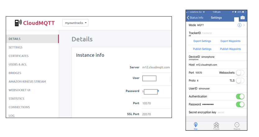The height and width of the screenshot is (137, 259).
Task: Click the User field box
Action: coord(149,79)
